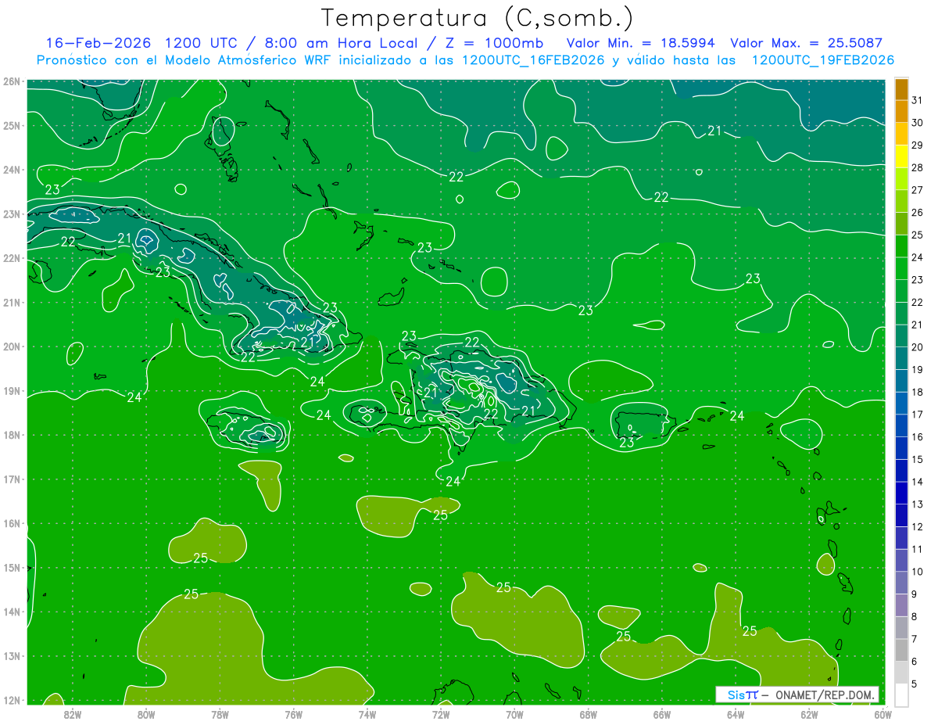
Task: Click the ONAMET/REP.DOM. credit label
Action: coord(825,694)
